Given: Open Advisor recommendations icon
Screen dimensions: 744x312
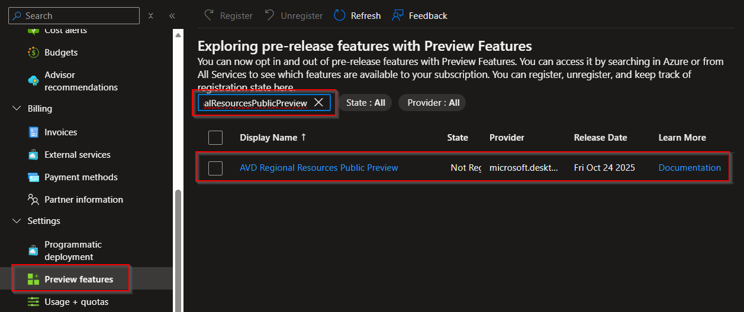Looking at the screenshot, I should [34, 81].
